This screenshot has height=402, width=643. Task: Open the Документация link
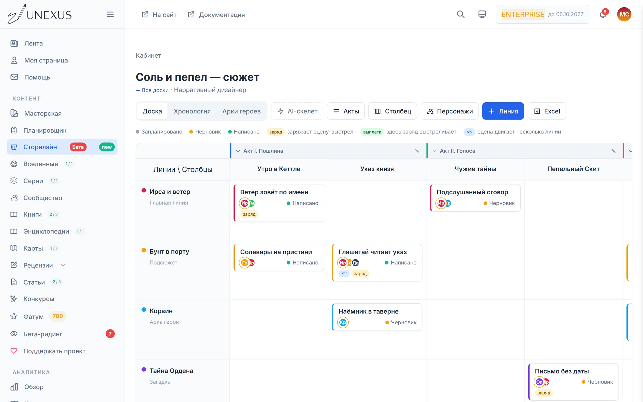coord(216,14)
